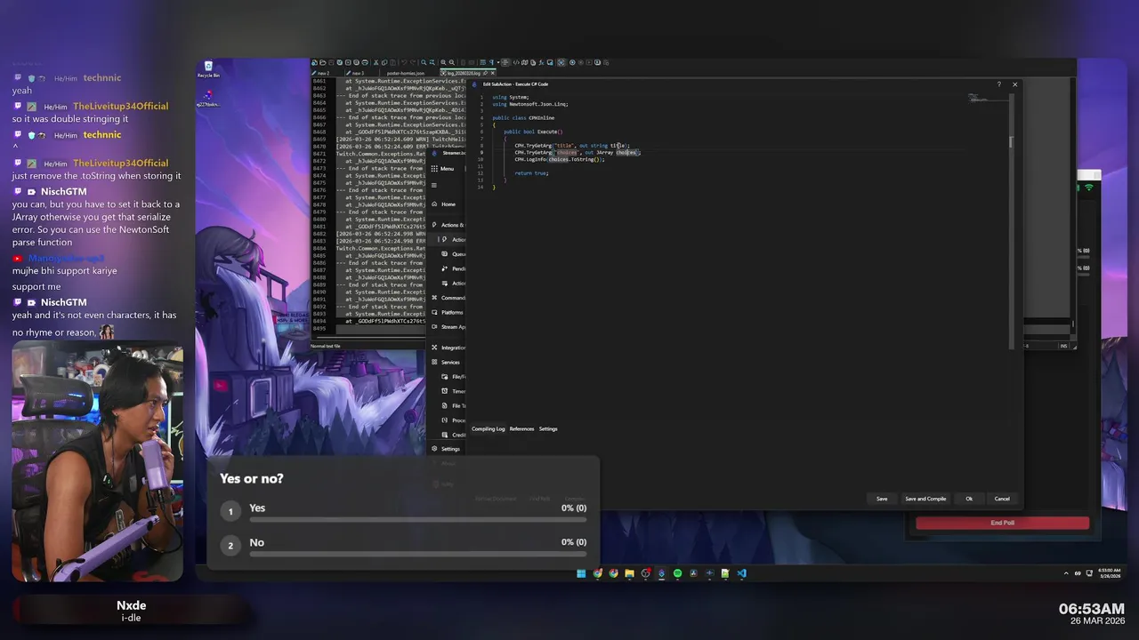Close the log_20260326.log tab
Screen dimensions: 1139x640
point(493,73)
